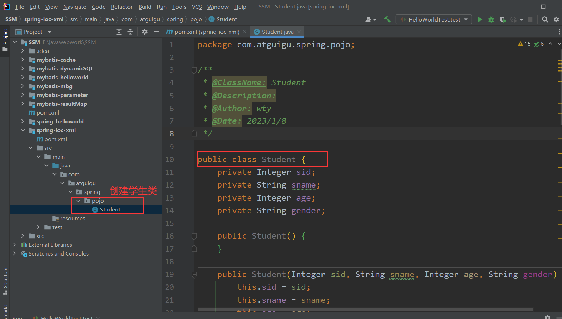Open the editor tabs more-options menu

click(559, 32)
